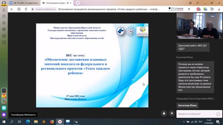Click the presentation slide area
Viewport: 223px width, 125px height.
[92, 65]
